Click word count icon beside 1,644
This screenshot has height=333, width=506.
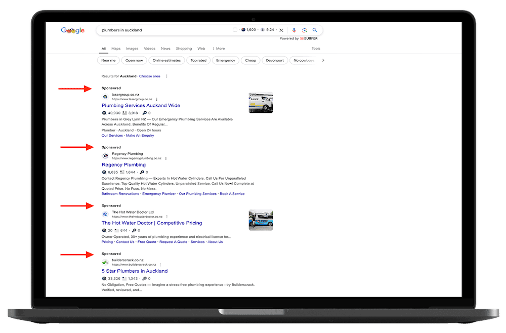pyautogui.click(x=122, y=172)
